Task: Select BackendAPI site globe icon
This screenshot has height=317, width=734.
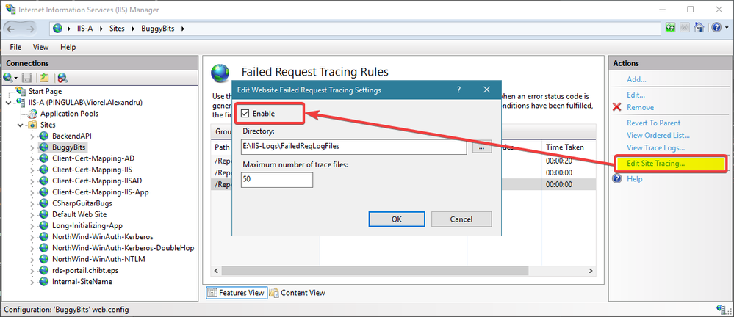Action: tap(44, 136)
